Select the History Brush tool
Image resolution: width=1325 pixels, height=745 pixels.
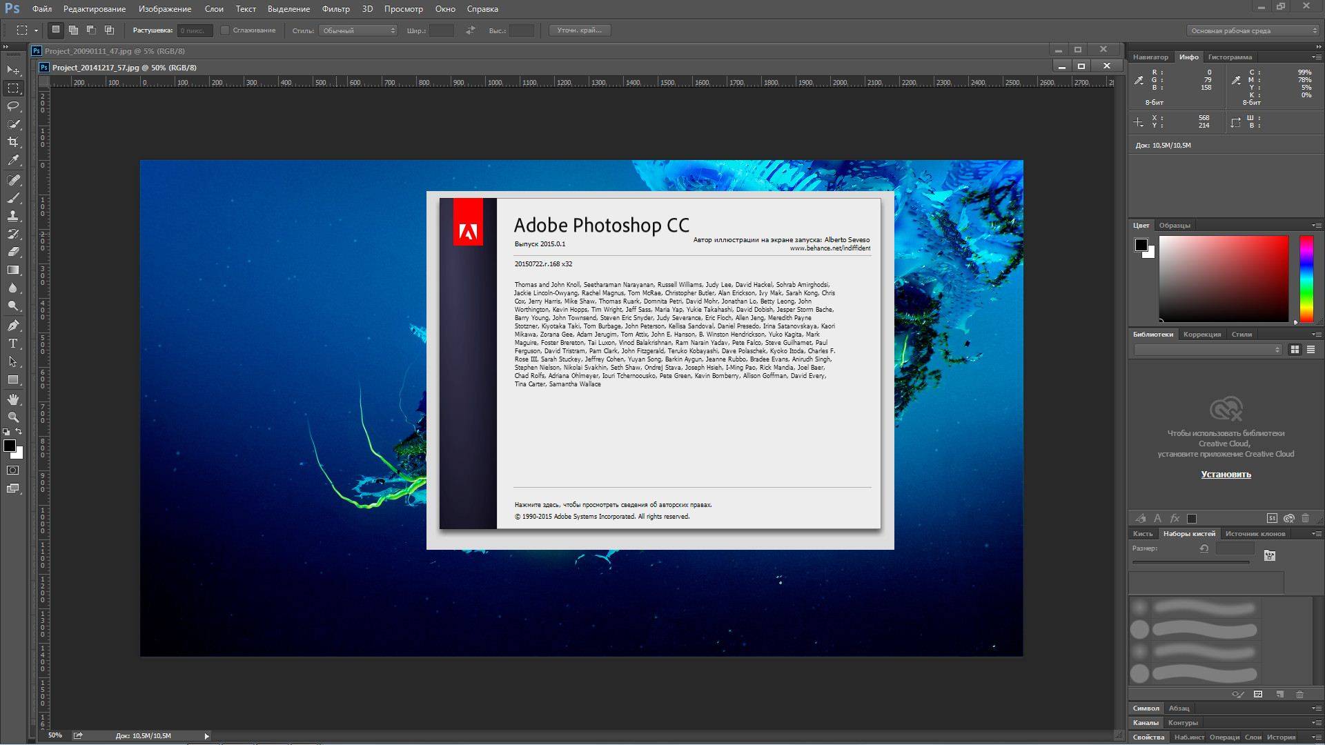(13, 234)
